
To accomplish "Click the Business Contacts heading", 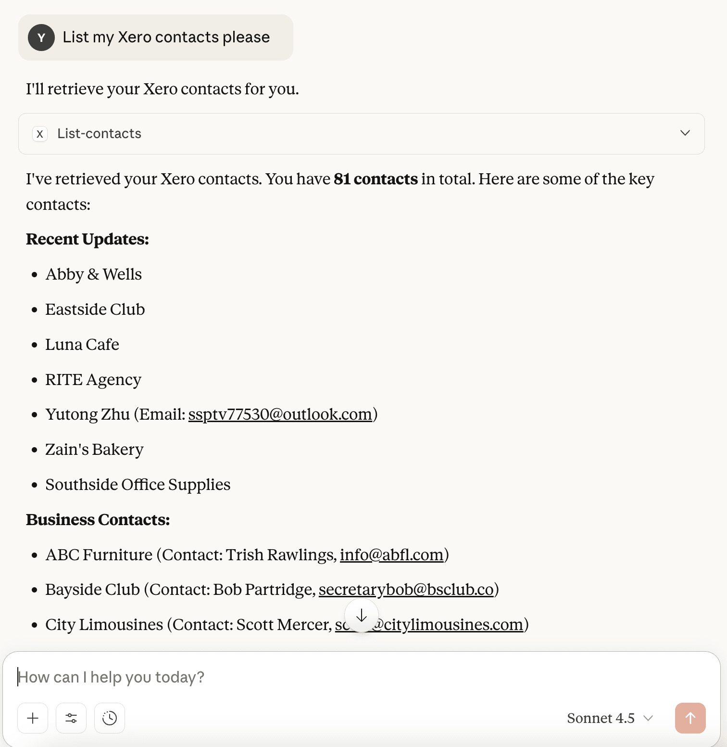I will click(98, 520).
